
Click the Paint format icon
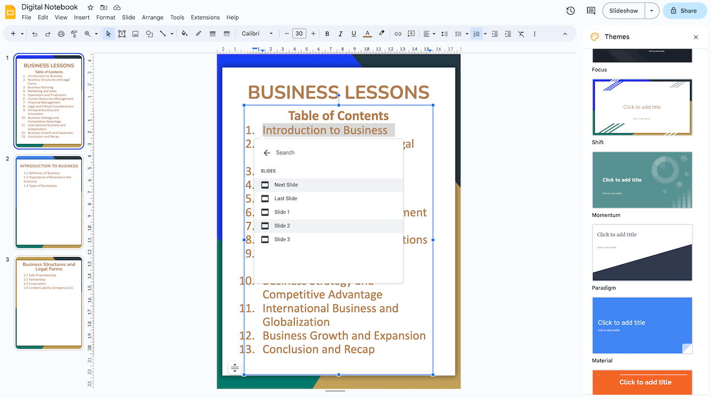click(73, 34)
